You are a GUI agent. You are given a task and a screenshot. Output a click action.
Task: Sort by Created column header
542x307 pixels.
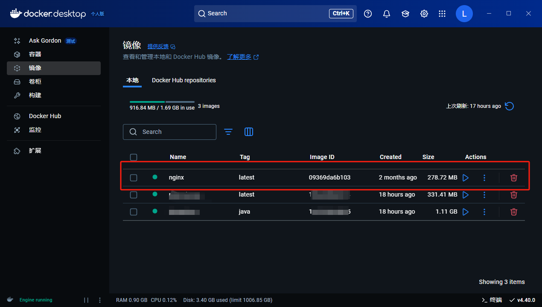point(390,157)
